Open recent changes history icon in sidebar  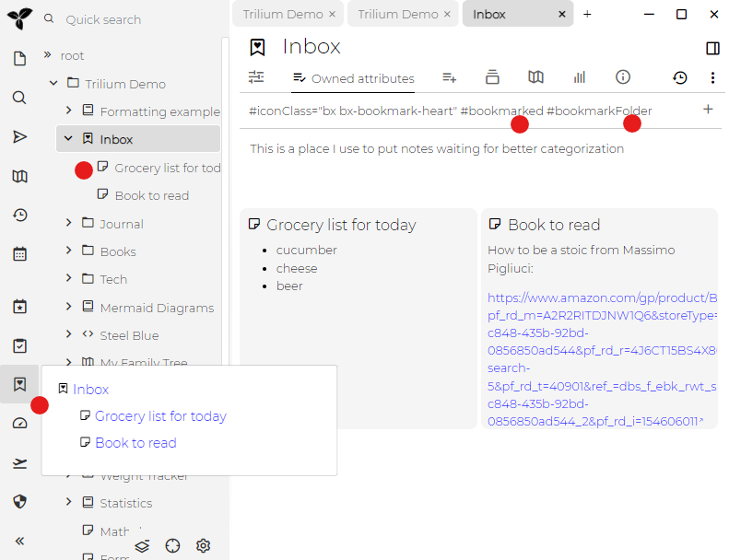click(x=19, y=215)
